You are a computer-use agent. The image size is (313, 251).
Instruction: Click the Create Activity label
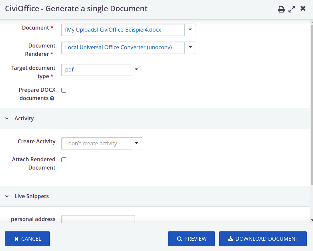pyautogui.click(x=36, y=141)
